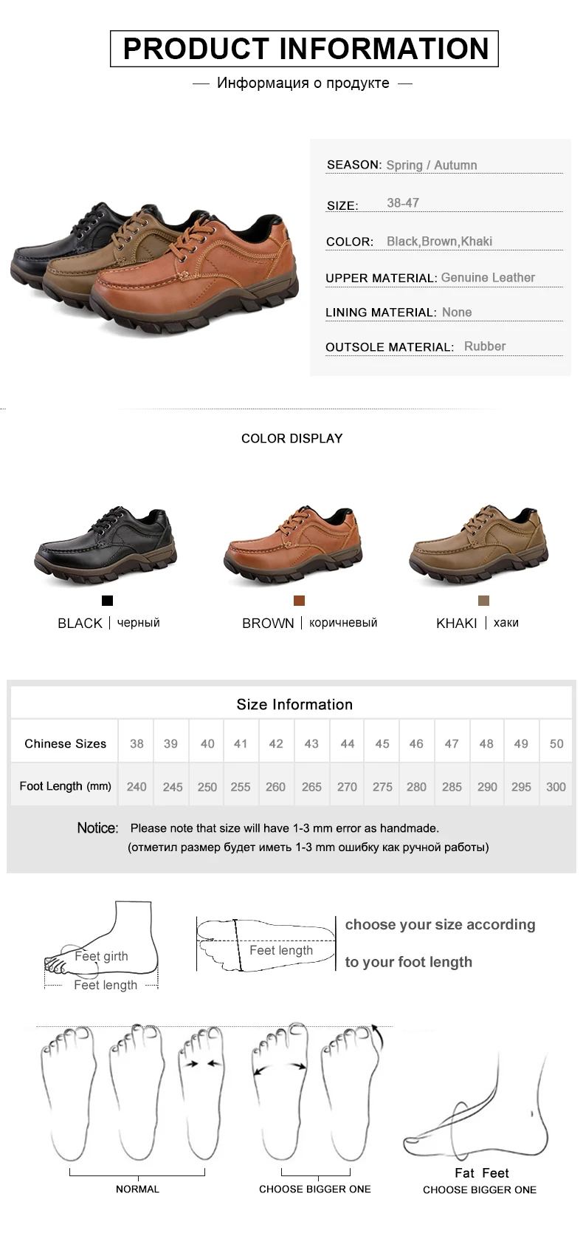
Task: Click the black color swatch square
Action: tap(107, 601)
